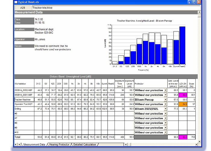Click the Protector column header
The height and width of the screenshot is (151, 211).
click(x=151, y=84)
